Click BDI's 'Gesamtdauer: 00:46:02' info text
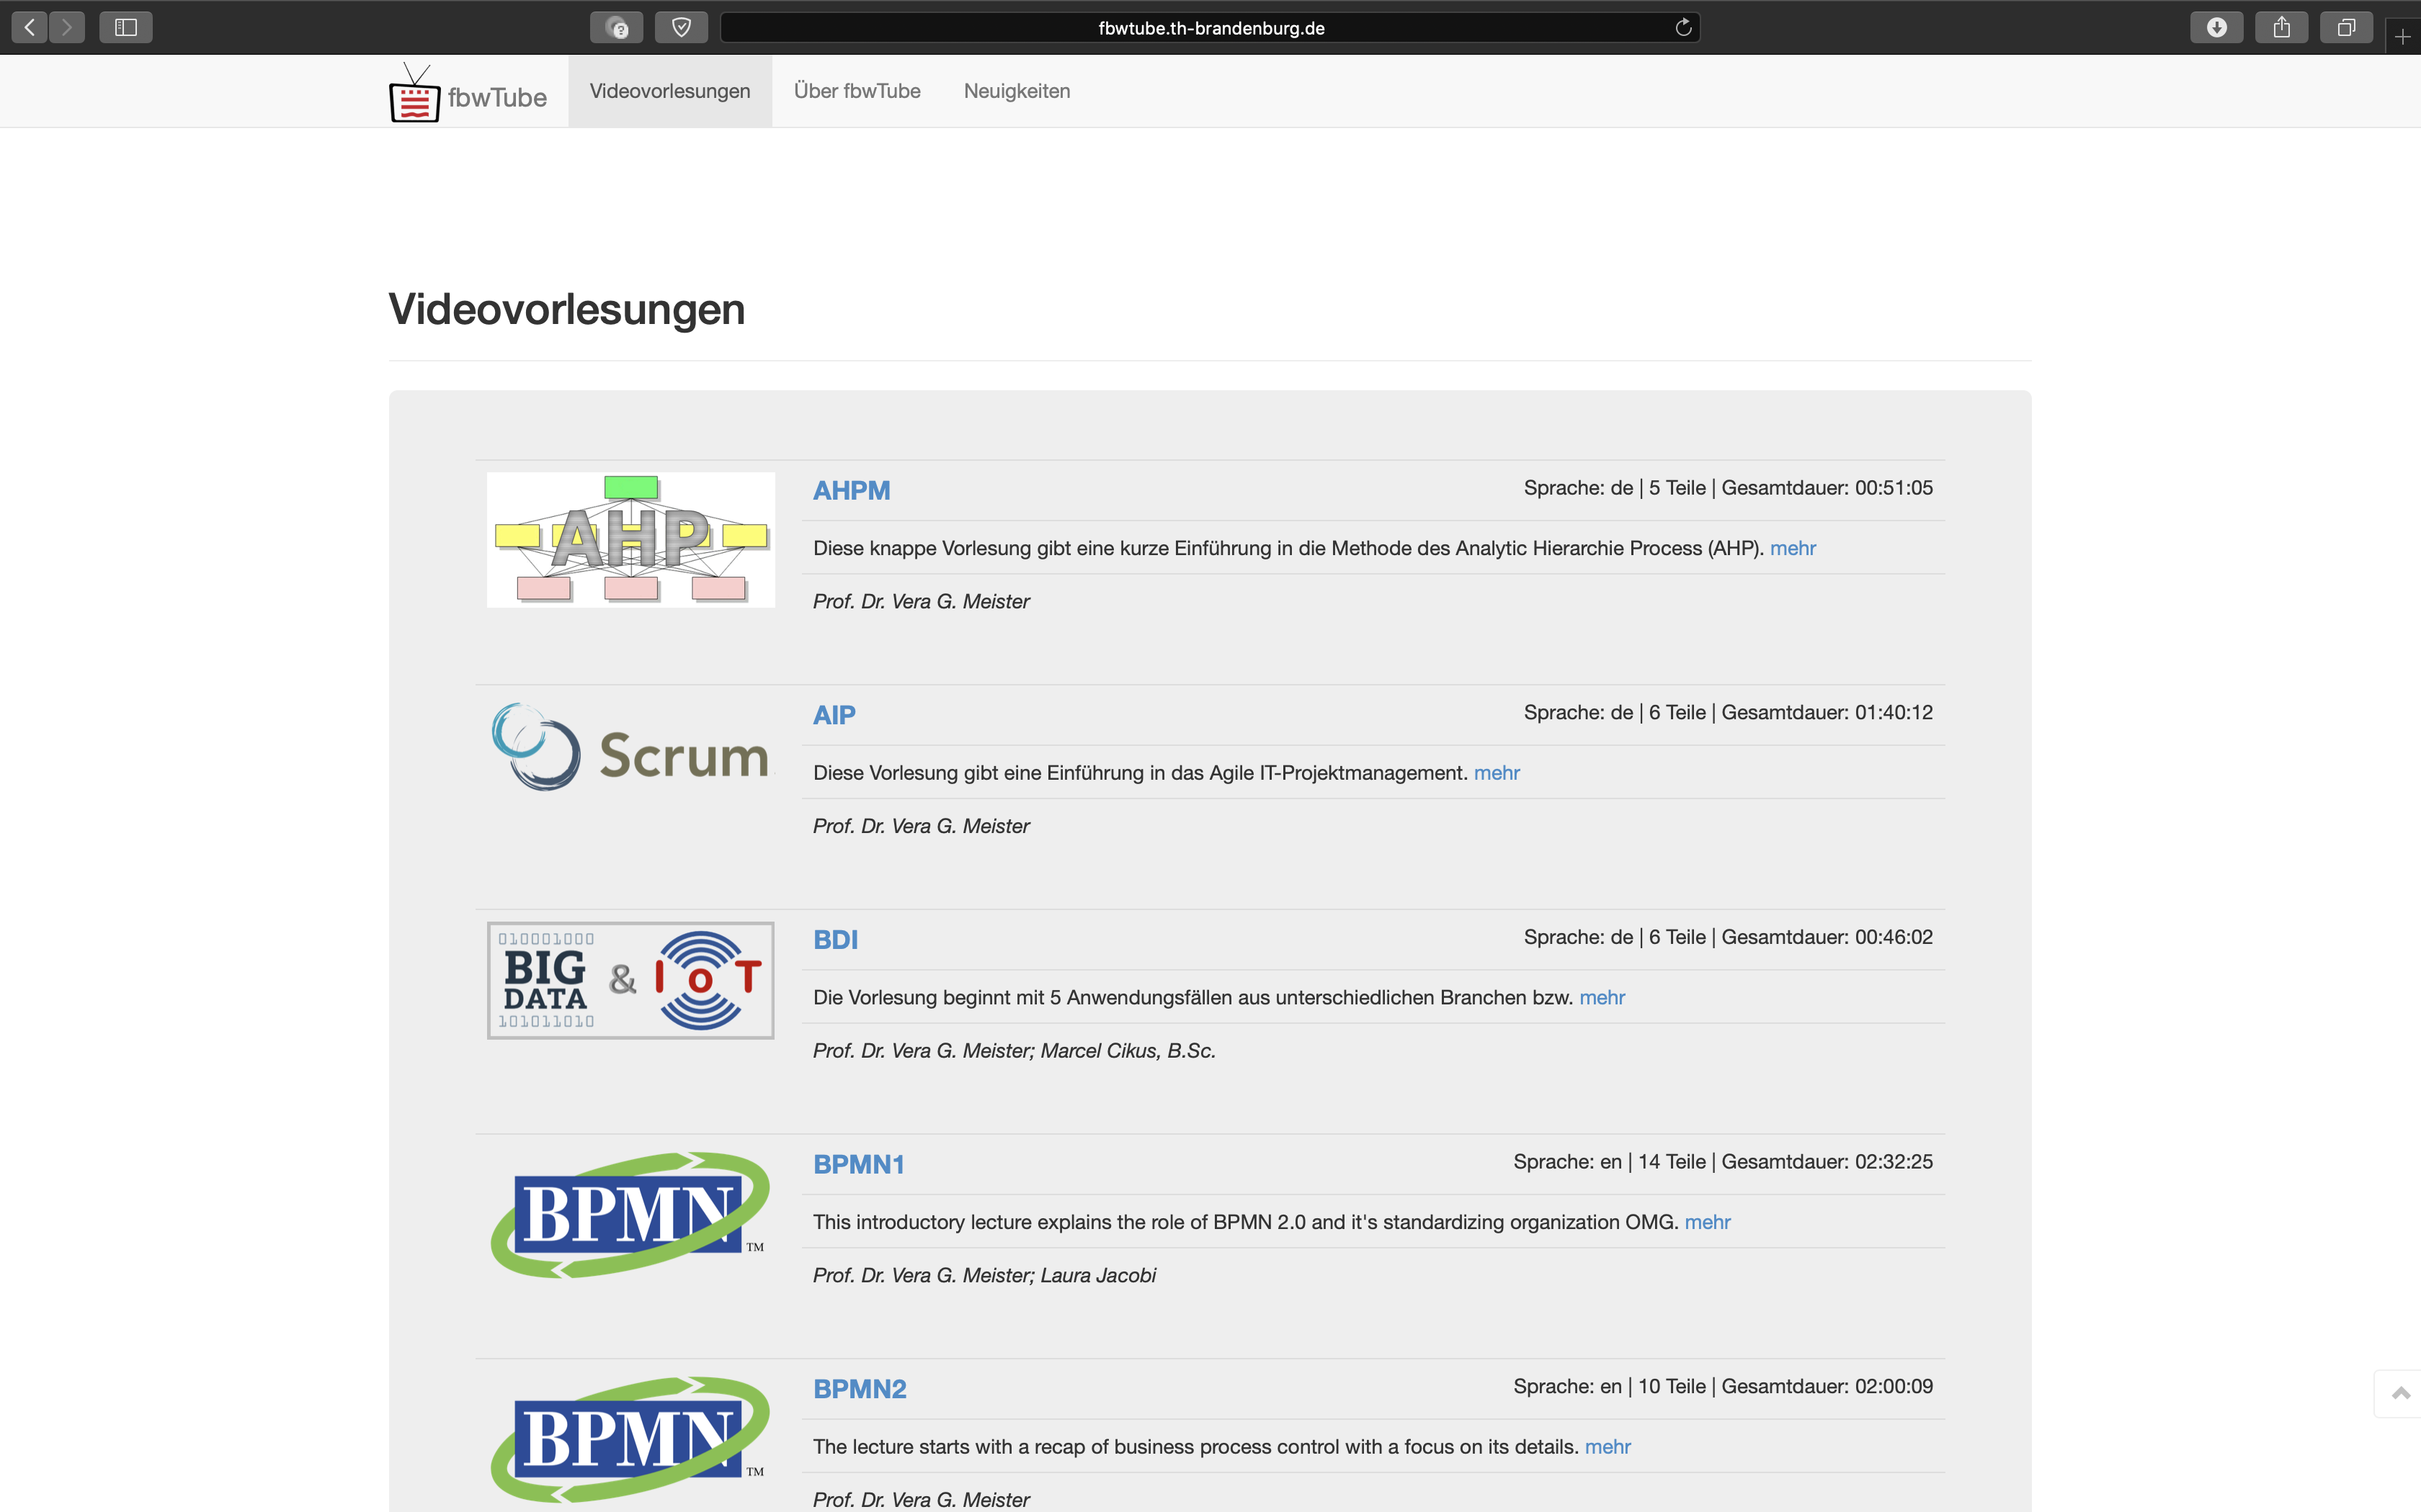 point(1827,937)
